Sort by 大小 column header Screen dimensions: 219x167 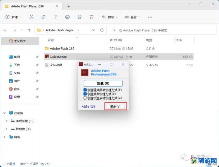coord(179,40)
